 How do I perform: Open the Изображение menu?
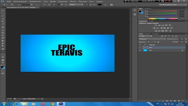[35, 1]
